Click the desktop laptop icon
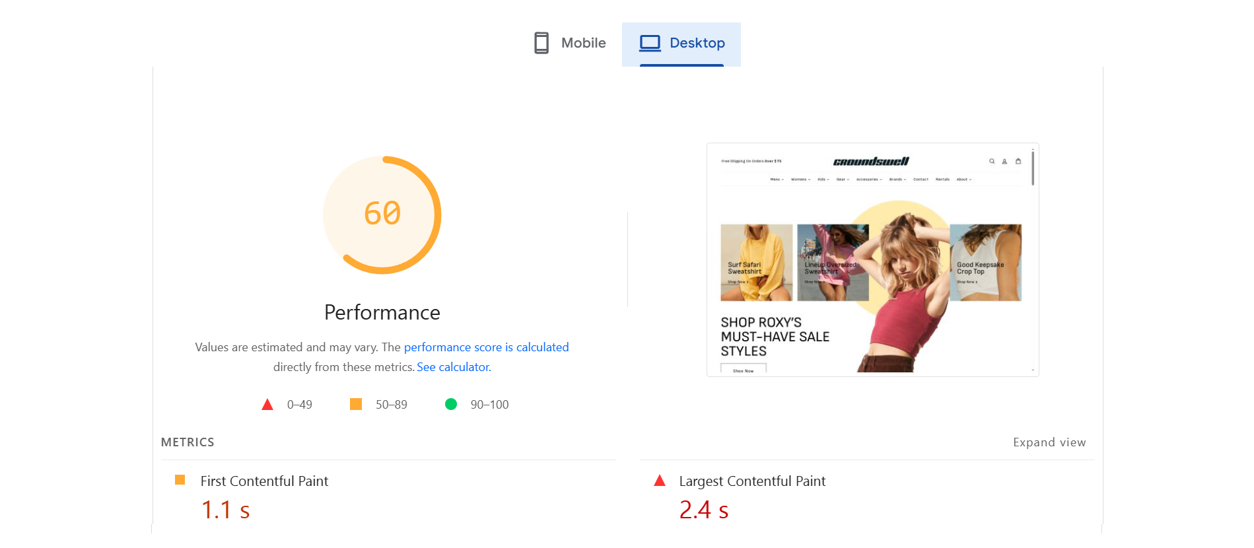Viewport: 1254px width, 548px height. coord(650,43)
